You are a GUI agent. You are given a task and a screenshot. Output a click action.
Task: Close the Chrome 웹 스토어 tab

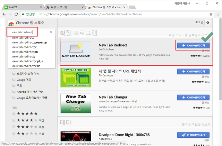tap(124, 7)
